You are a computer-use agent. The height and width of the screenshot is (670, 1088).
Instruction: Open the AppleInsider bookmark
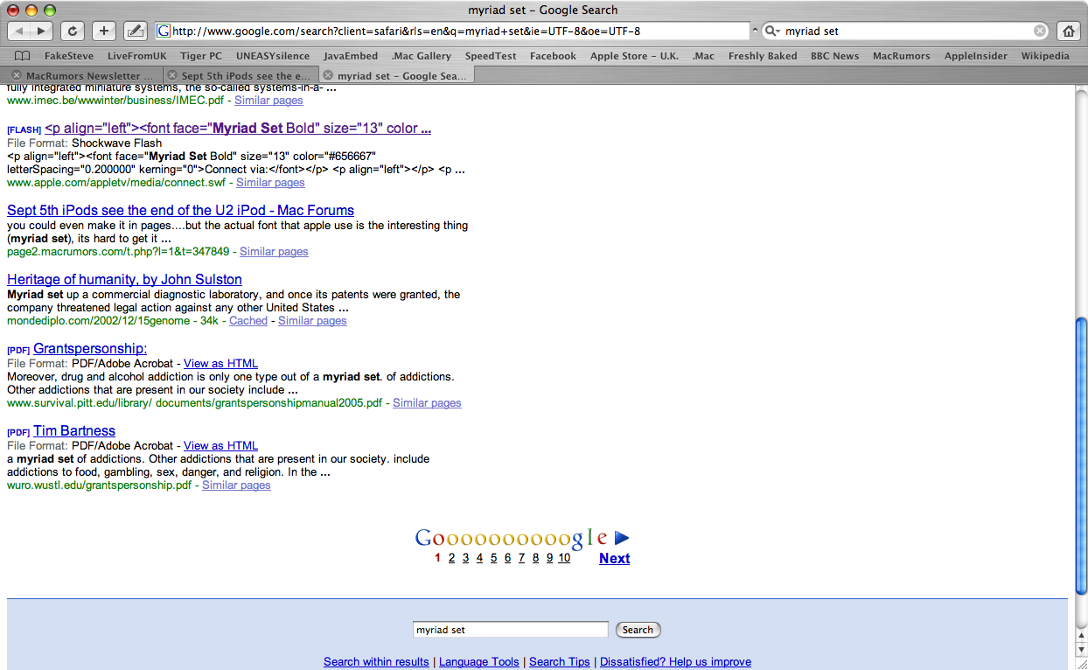976,55
